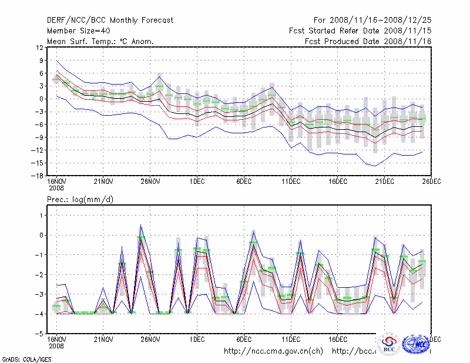The height and width of the screenshot is (363, 470).
Task: Click 11DEC tick on temperature chart axis
Action: point(291,182)
